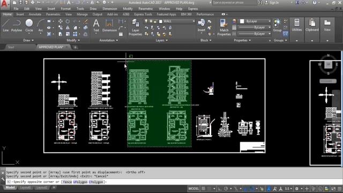Activate the Copy tool in Modify panel
This screenshot has height=193, width=343.
(x=61, y=28)
